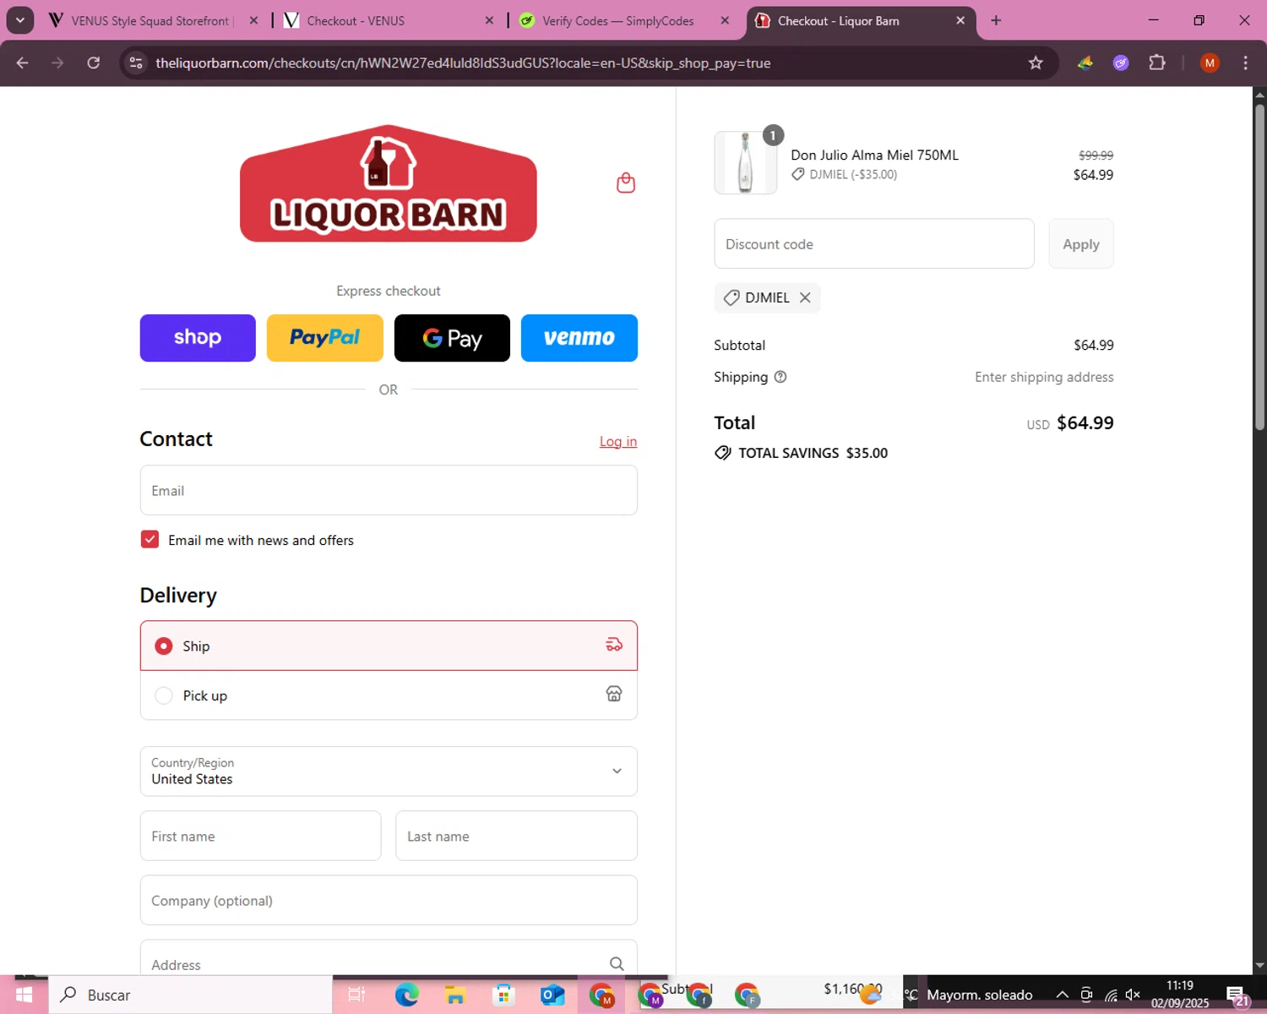
Task: Click the colorful extension icon beside star
Action: point(1085,63)
